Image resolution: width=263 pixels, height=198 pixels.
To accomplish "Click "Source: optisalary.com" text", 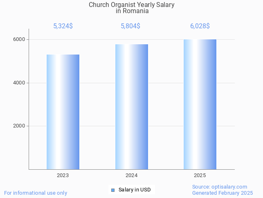I will pos(220,187).
